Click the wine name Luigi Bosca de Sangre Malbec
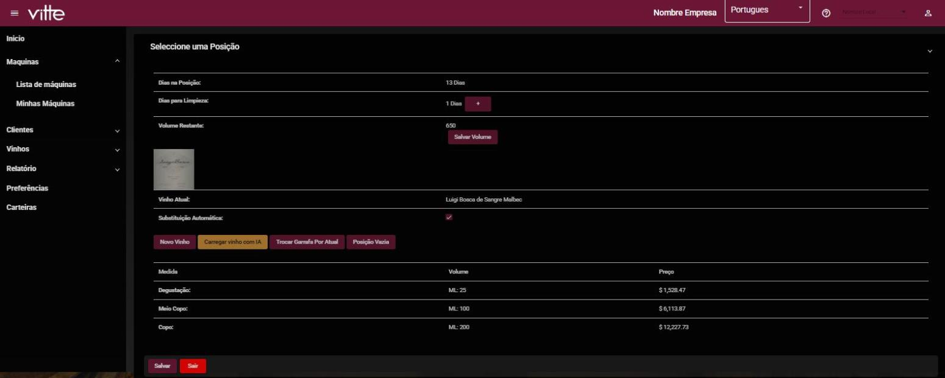Image resolution: width=945 pixels, height=378 pixels. pos(483,200)
